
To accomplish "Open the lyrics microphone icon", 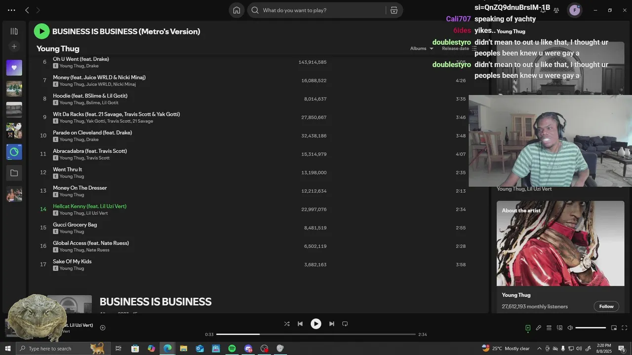I will tap(539, 328).
